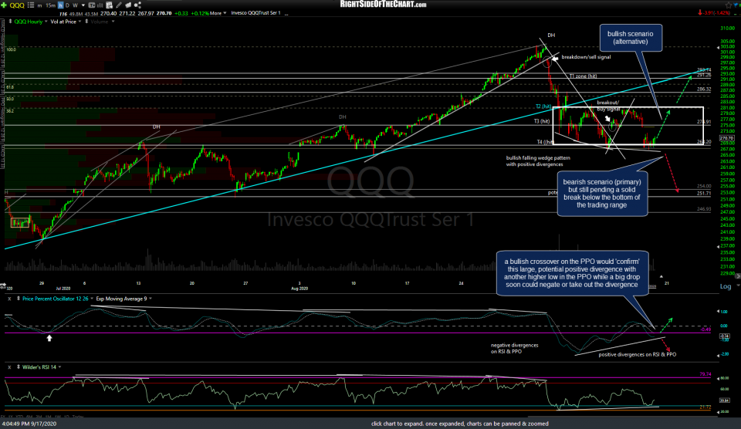The image size is (741, 429).
Task: Open the chart template save icon
Action: coord(109,5)
